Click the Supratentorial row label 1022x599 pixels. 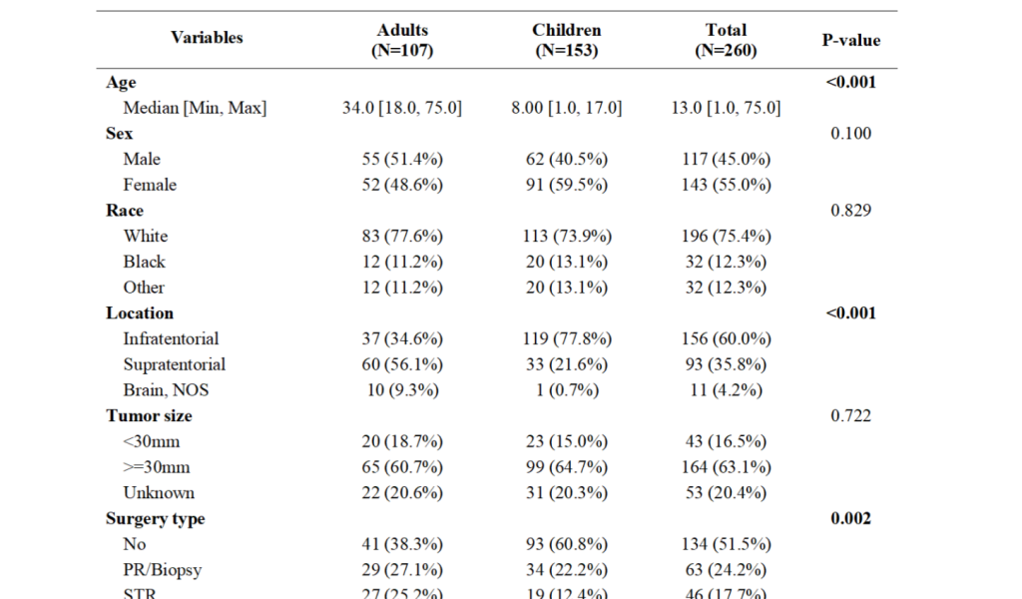point(175,364)
